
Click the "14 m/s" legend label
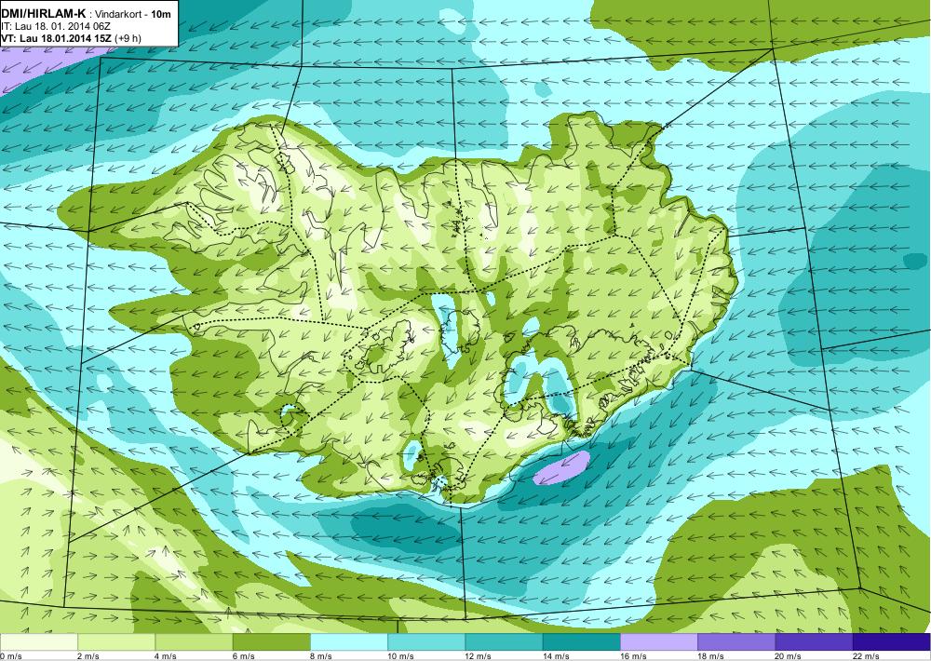556,656
